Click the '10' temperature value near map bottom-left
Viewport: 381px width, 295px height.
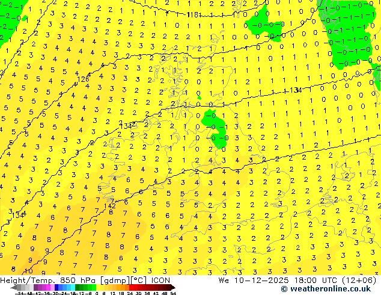click(x=29, y=271)
